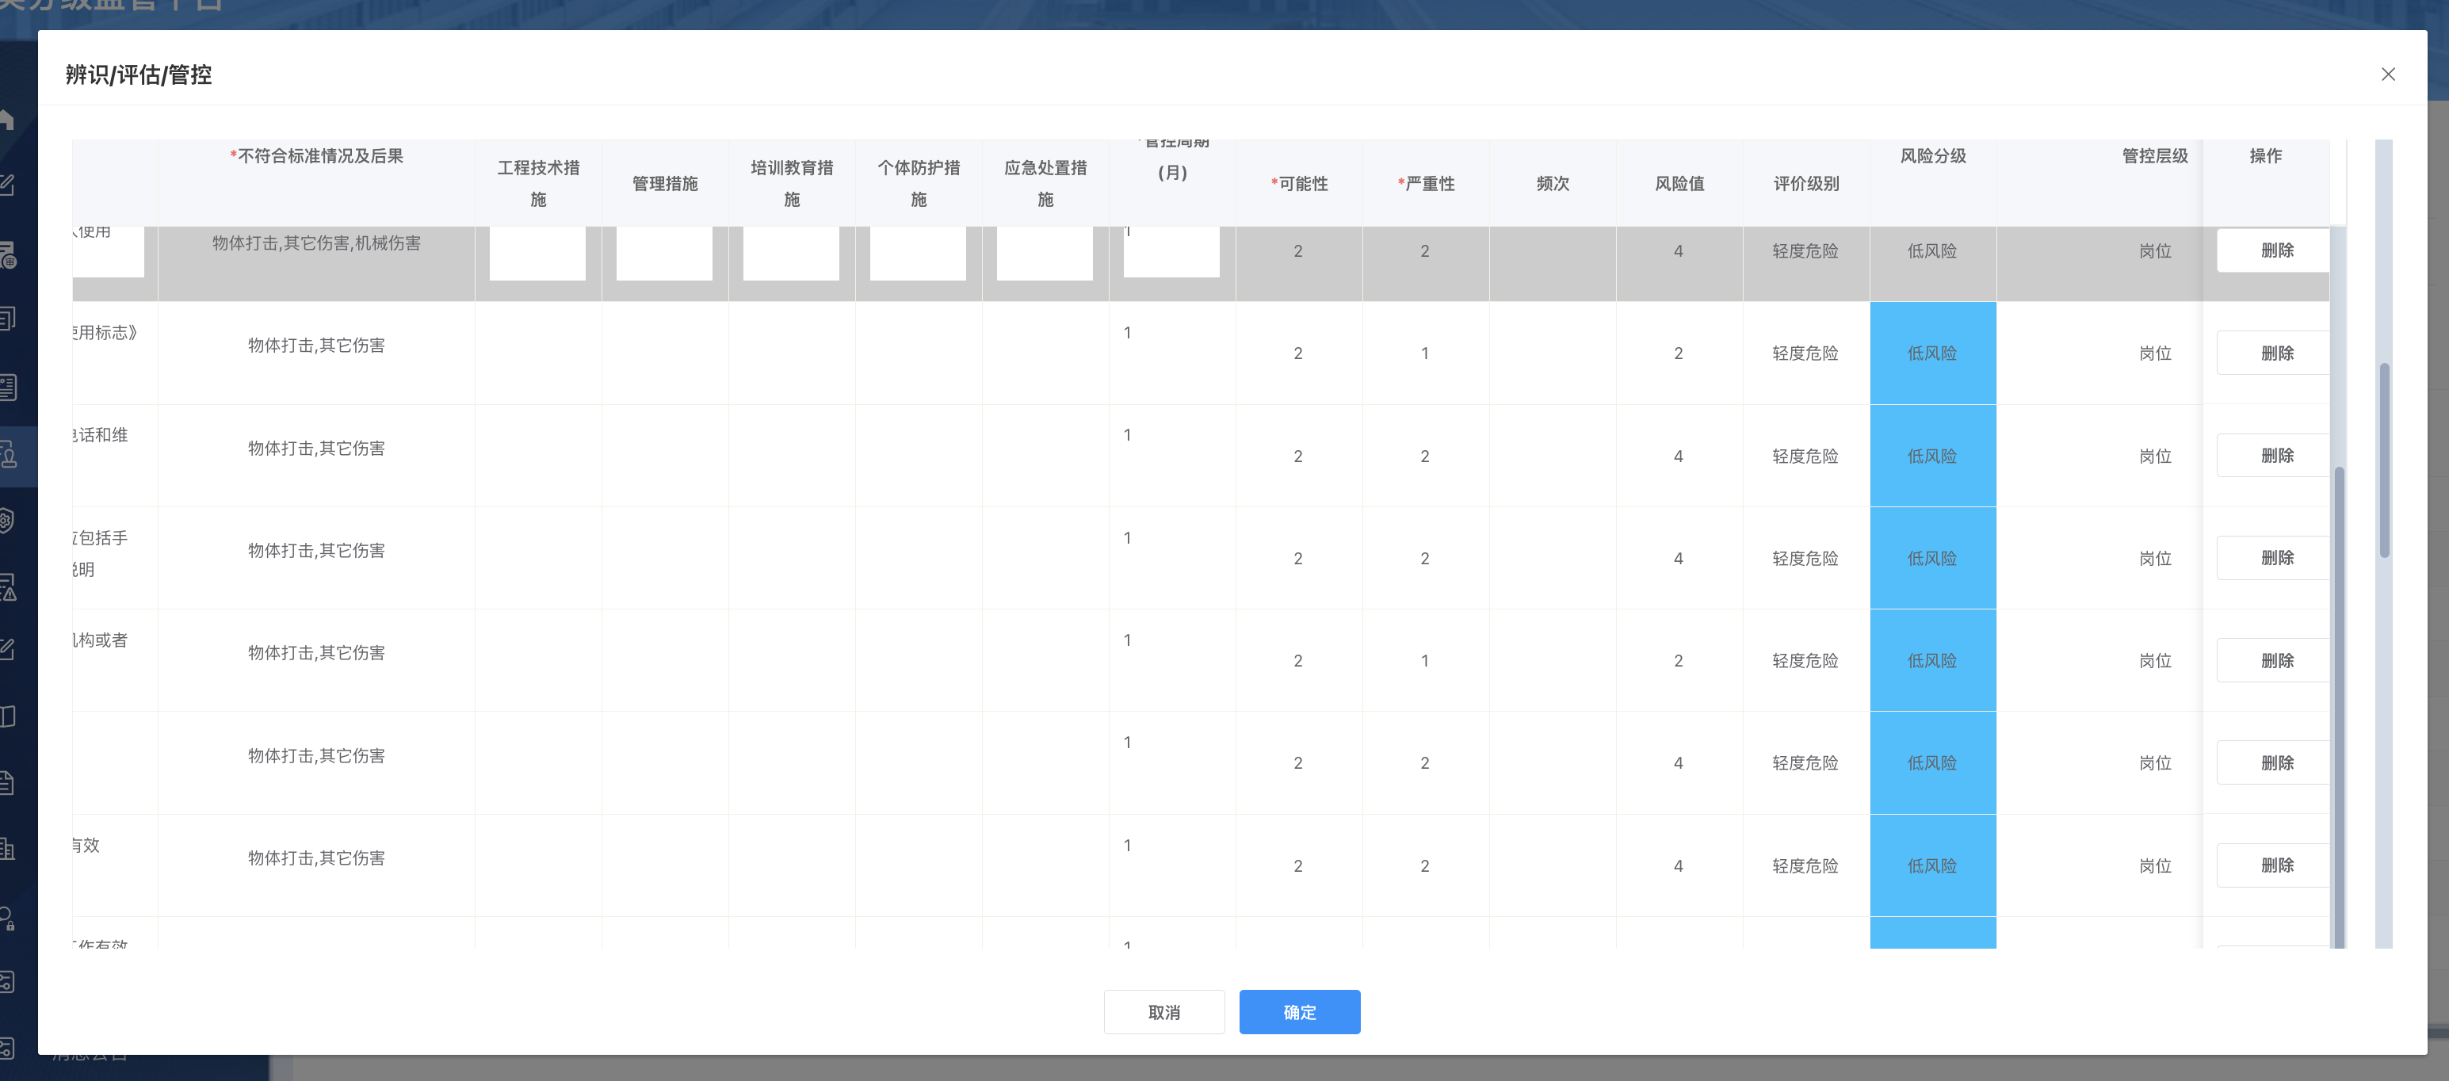The height and width of the screenshot is (1081, 2449).
Task: Click 管理措施 input in highlighted row
Action: click(663, 253)
